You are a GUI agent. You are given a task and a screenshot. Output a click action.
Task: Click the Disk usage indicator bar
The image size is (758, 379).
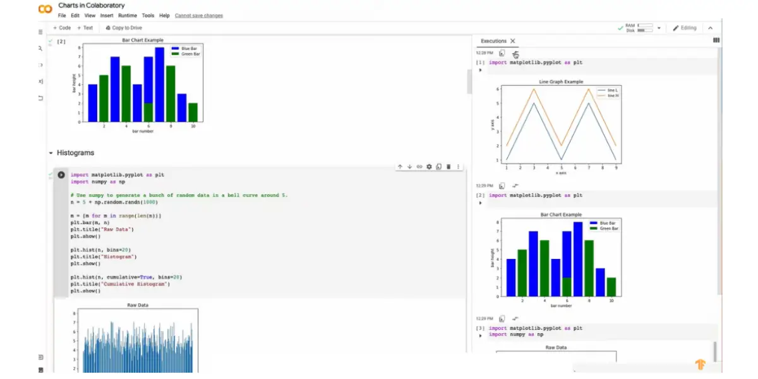pyautogui.click(x=645, y=30)
